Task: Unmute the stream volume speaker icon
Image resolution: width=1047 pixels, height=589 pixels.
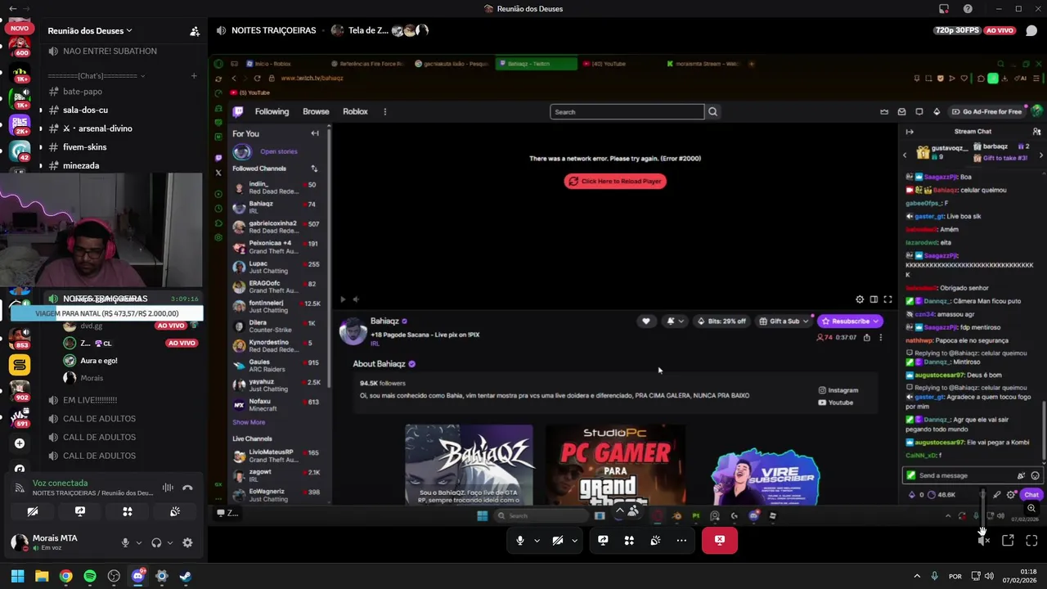Action: [984, 540]
